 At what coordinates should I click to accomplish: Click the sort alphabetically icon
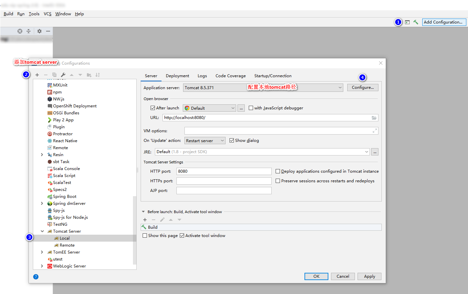98,75
